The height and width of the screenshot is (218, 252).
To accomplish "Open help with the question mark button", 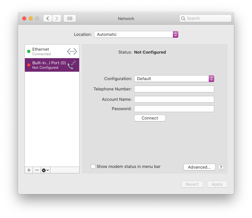I will click(x=221, y=167).
